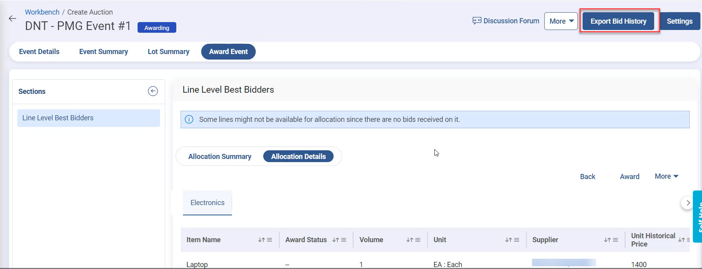The width and height of the screenshot is (702, 269).
Task: Open the Discussion Forum
Action: tap(506, 21)
